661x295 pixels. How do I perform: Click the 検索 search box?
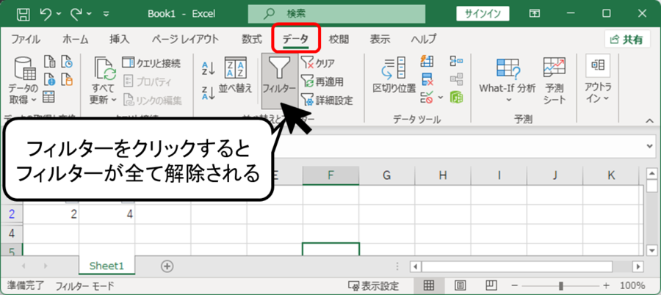point(336,13)
